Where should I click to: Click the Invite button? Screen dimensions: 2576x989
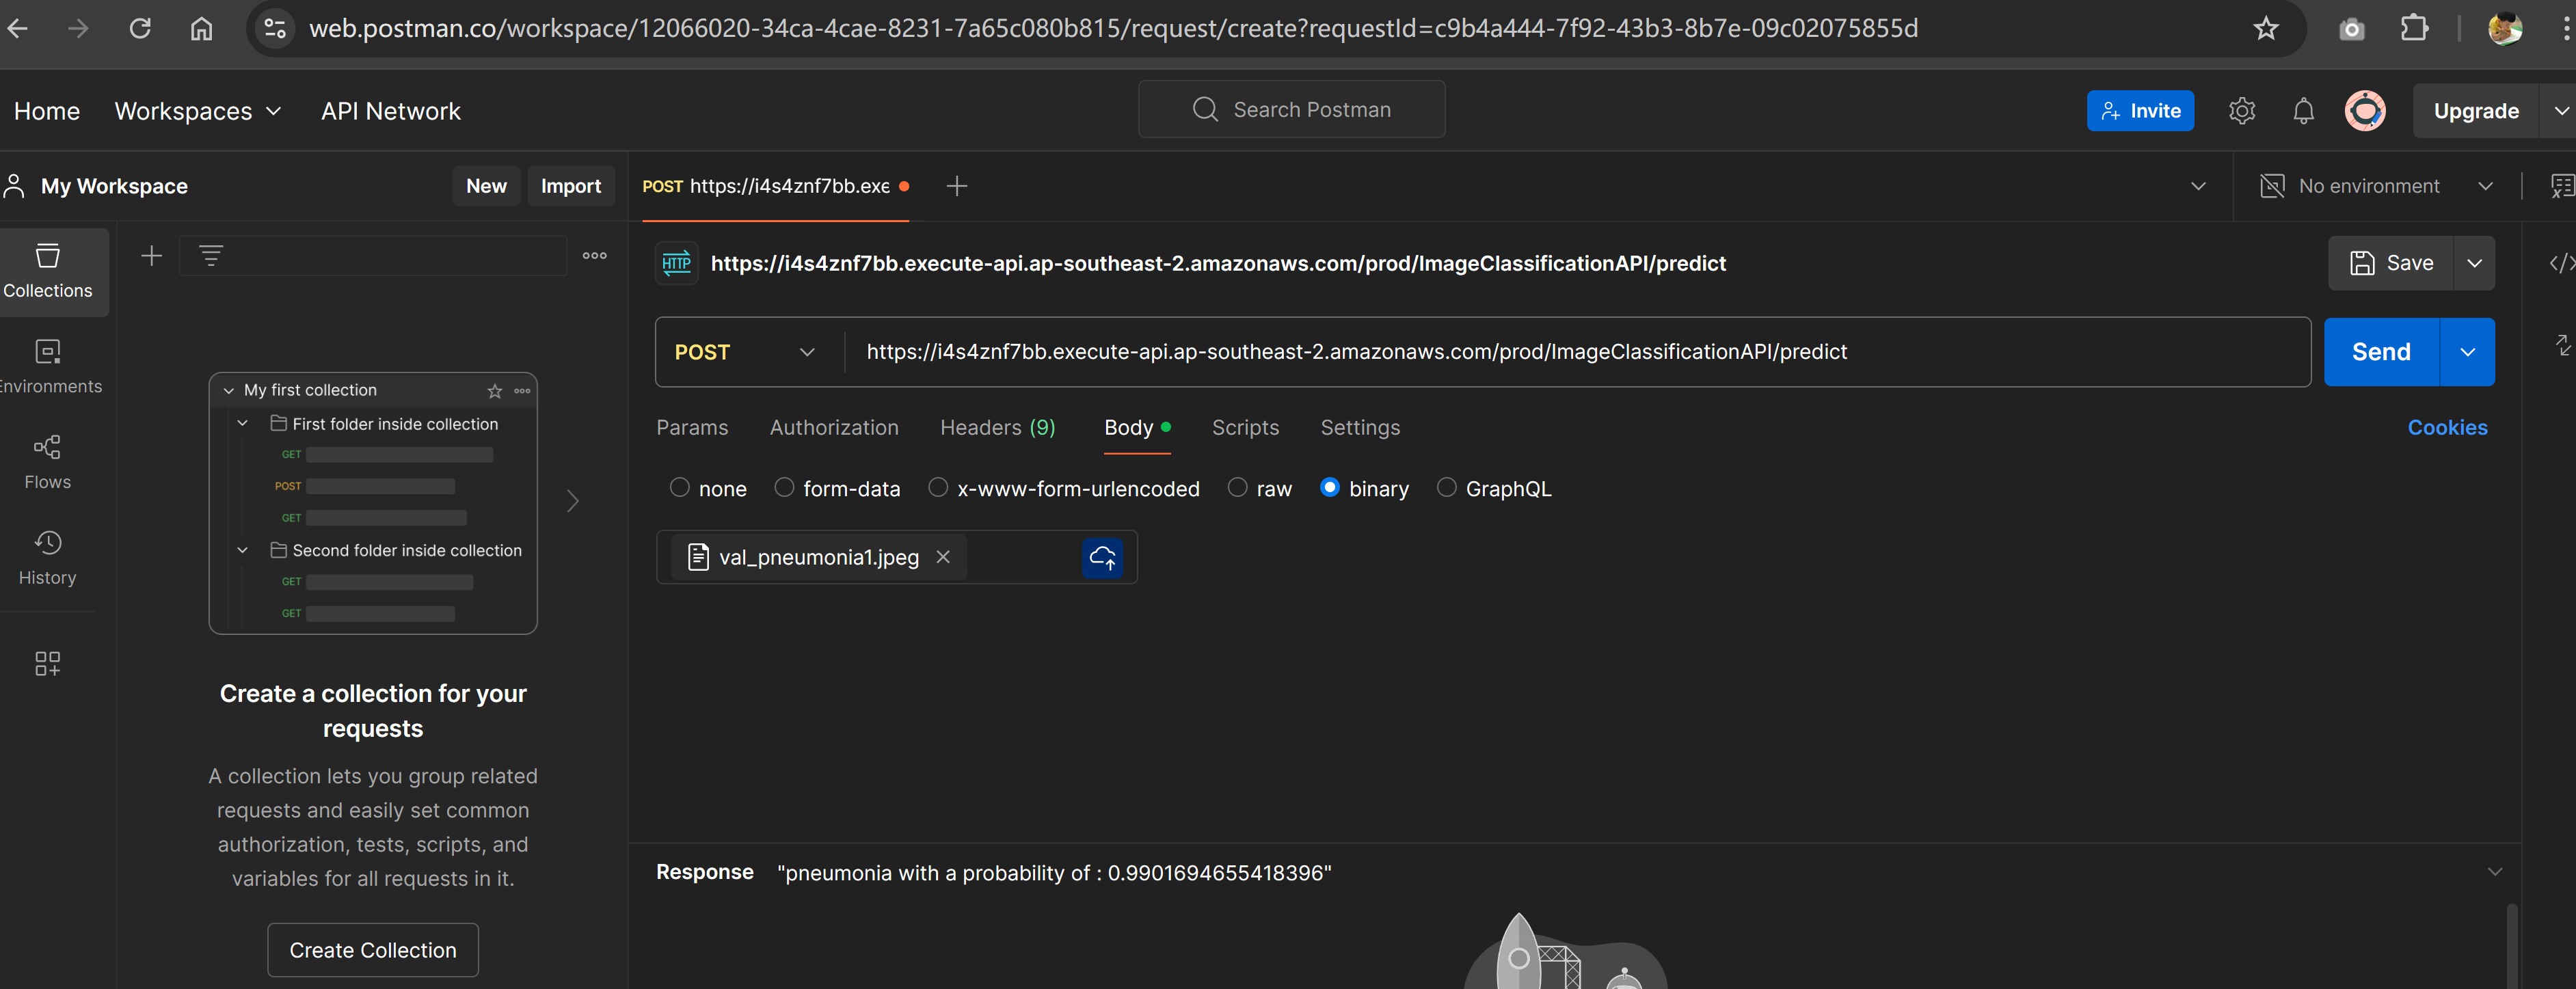click(x=2140, y=111)
